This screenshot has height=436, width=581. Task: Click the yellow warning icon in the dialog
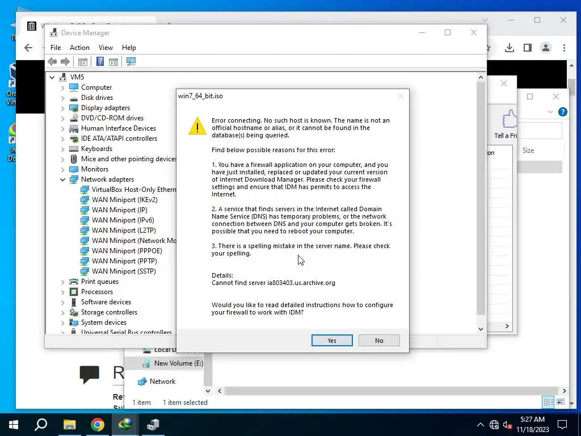point(197,125)
